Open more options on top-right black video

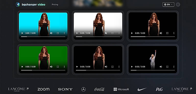pyautogui.click(x=174, y=33)
